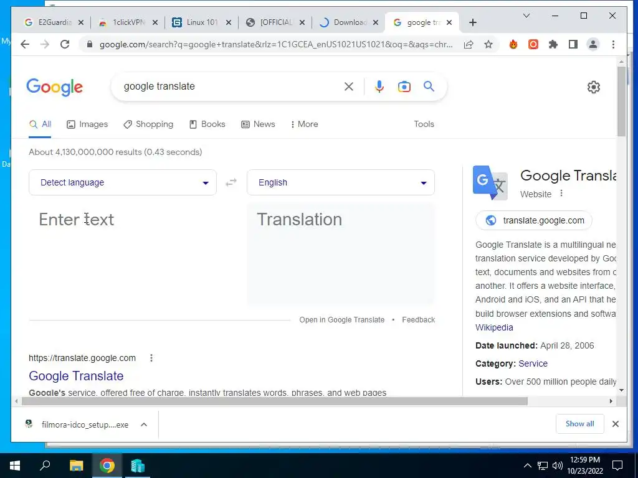Reload the page with the refresh icon
Screen dimensions: 638x478
[65, 44]
